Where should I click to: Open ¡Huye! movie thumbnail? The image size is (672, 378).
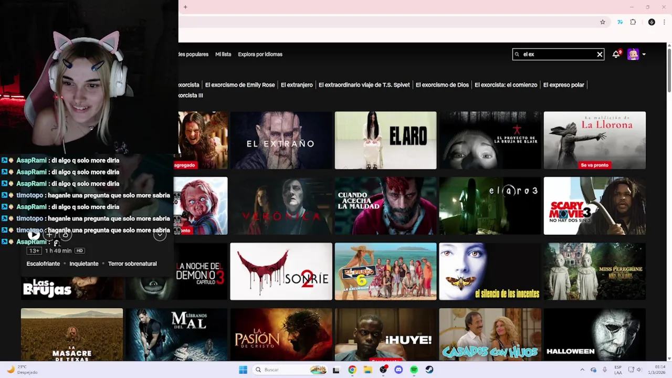[385, 334]
